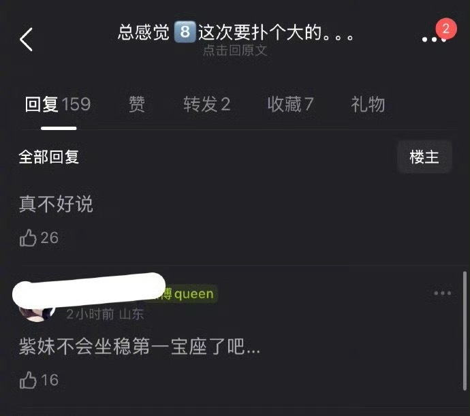Tap the blue 8 emoji in the title

185,32
